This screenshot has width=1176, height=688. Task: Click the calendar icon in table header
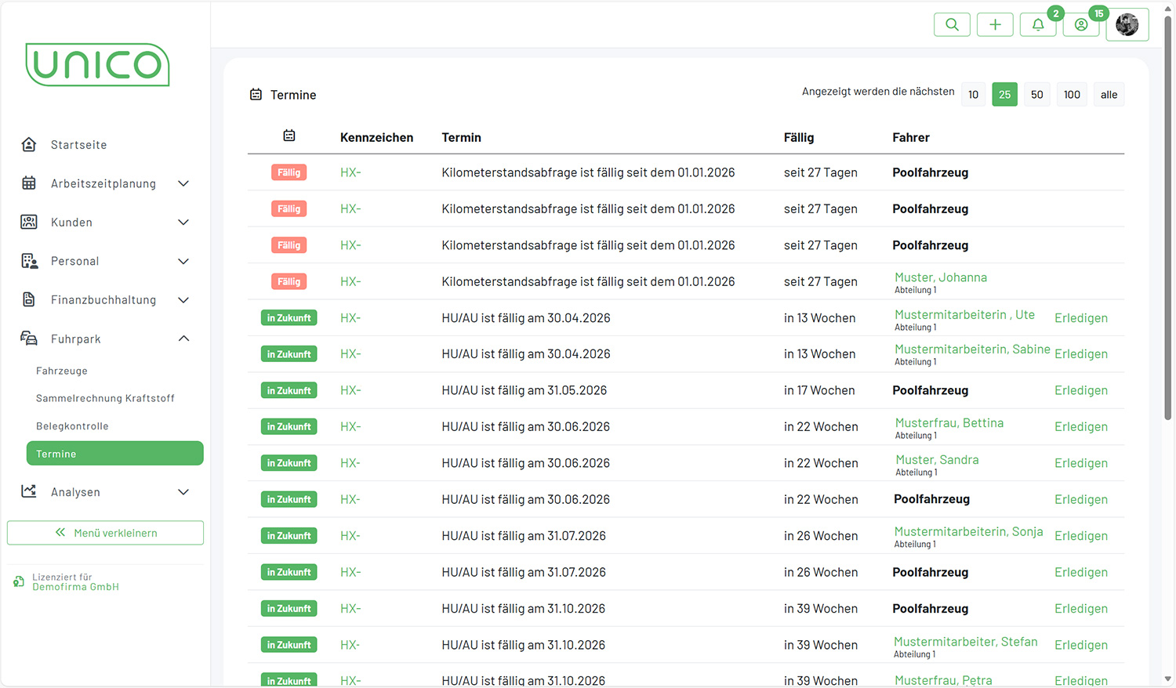click(289, 136)
